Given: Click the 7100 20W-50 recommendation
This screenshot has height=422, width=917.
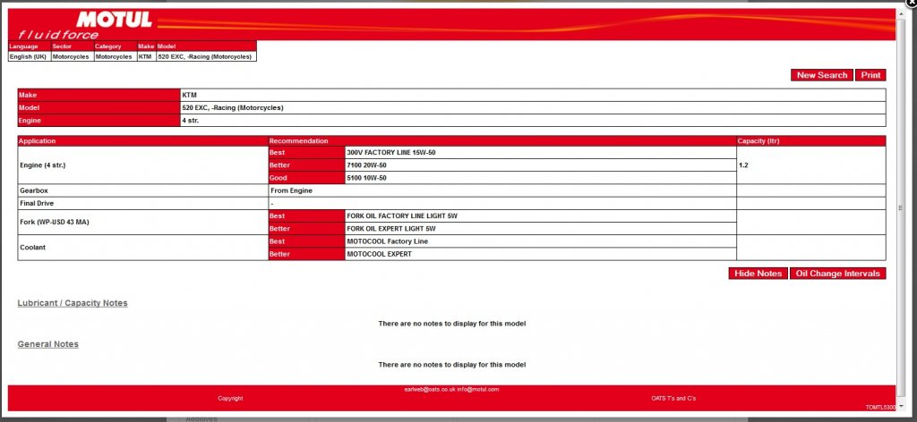Looking at the screenshot, I should tap(366, 165).
